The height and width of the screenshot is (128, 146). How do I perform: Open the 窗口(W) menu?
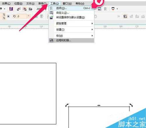[x=67, y=3]
